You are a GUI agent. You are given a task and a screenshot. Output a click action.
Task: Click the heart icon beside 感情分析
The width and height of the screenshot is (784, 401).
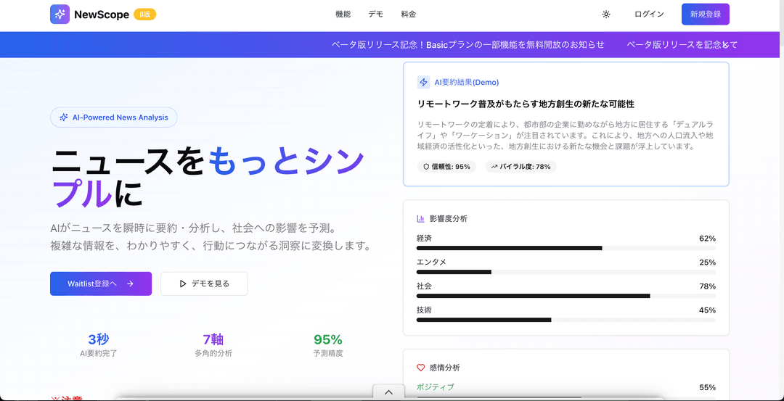point(420,368)
